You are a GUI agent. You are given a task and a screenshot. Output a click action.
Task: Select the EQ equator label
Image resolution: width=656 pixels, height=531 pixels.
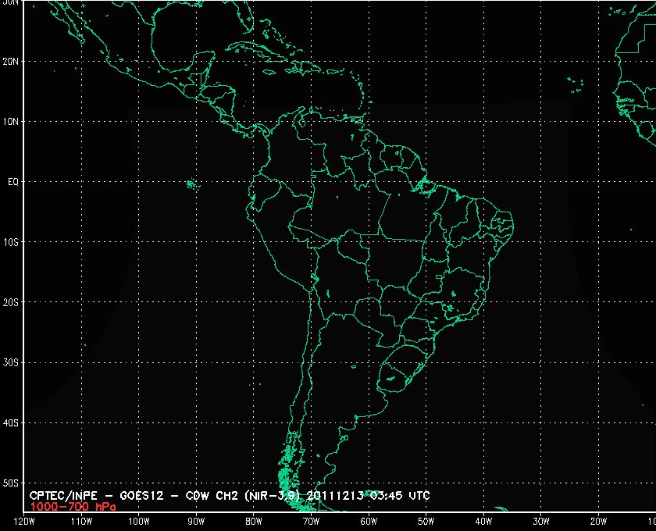coord(12,181)
